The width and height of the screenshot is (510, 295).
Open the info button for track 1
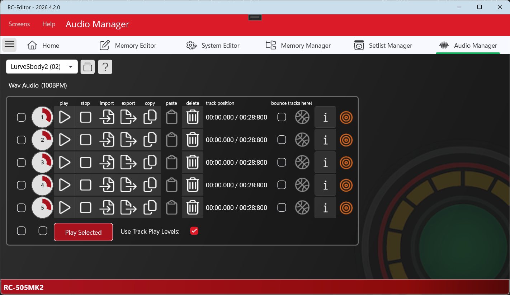point(325,117)
